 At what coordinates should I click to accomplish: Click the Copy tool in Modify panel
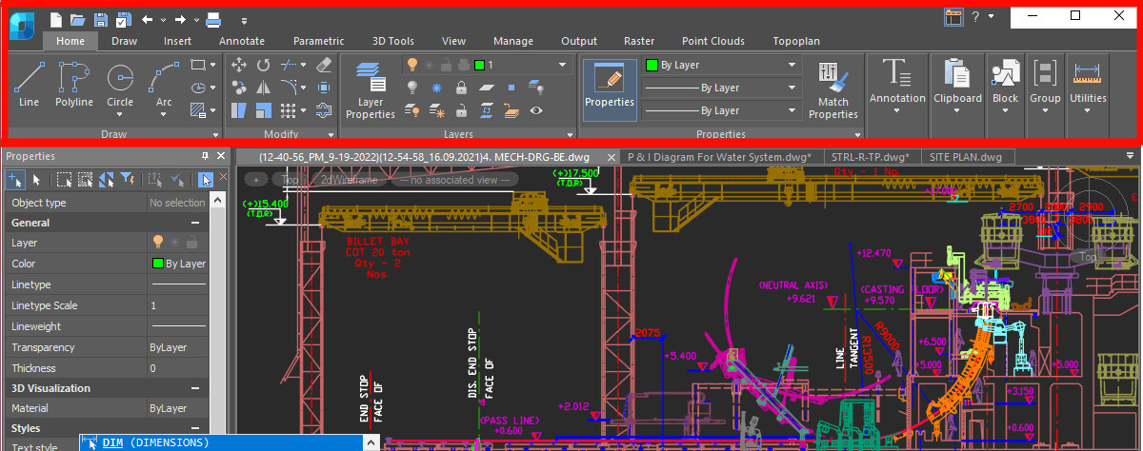pyautogui.click(x=239, y=88)
